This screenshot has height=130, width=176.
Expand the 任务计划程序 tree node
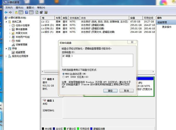(10, 25)
